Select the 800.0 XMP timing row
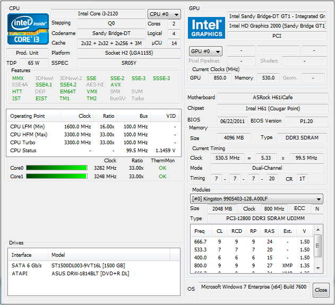The height and width of the screenshot is (305, 335). 252,266
